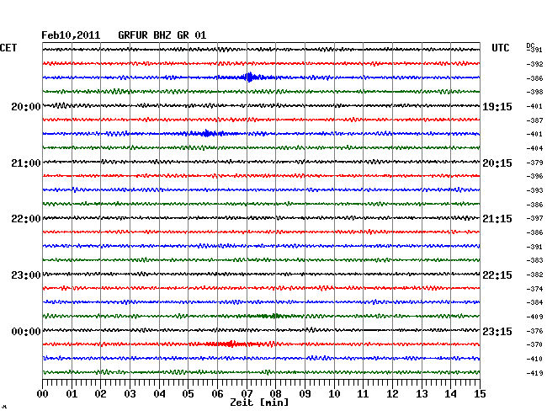547x416 pixels.
Task: Click the x-axis minute label 01
Action: [x=72, y=394]
